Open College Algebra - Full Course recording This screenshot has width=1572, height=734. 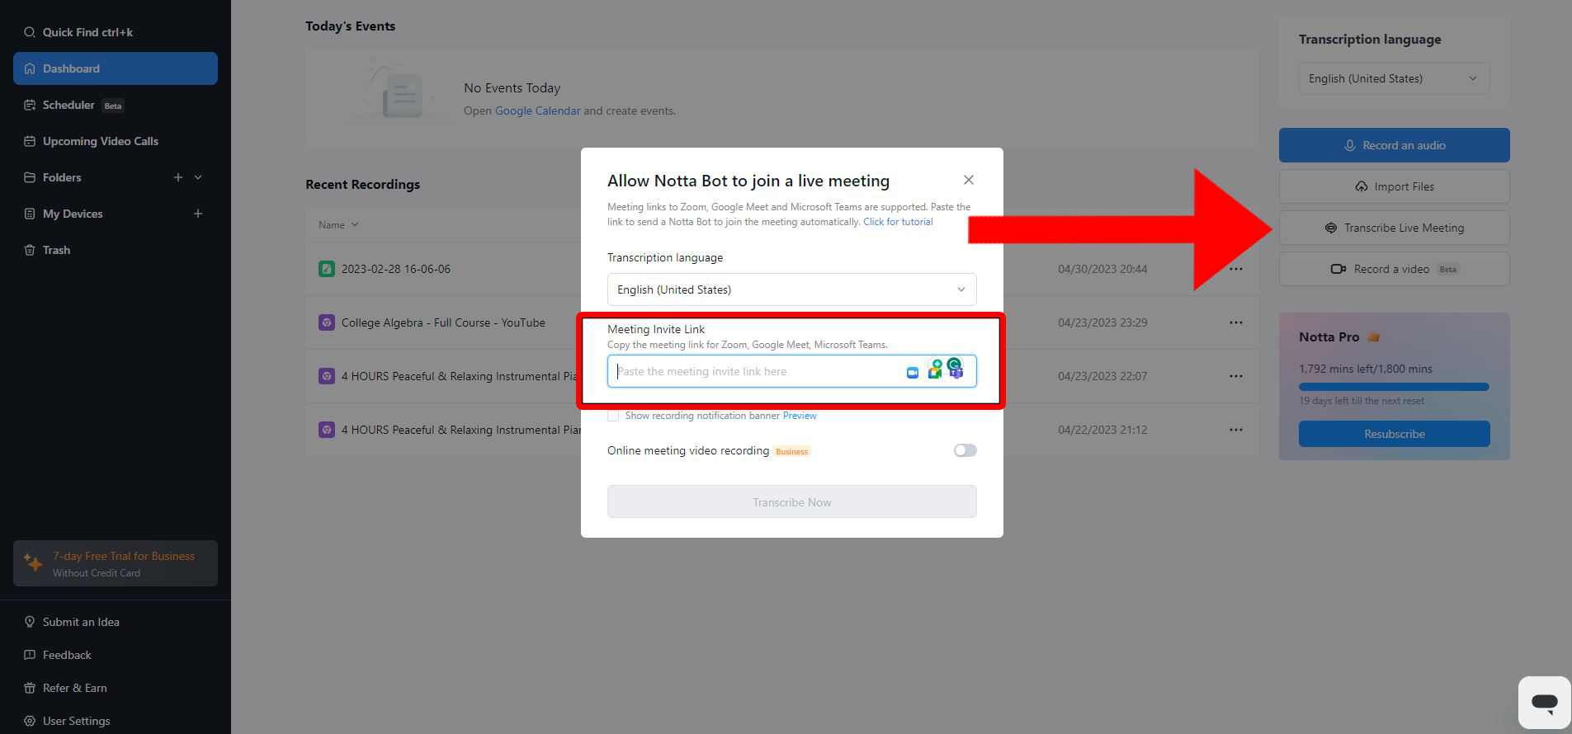click(x=443, y=322)
